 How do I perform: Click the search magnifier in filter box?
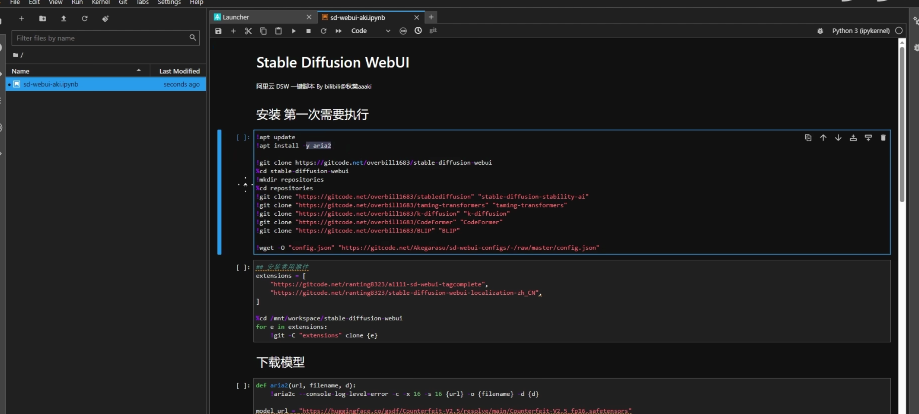[193, 38]
